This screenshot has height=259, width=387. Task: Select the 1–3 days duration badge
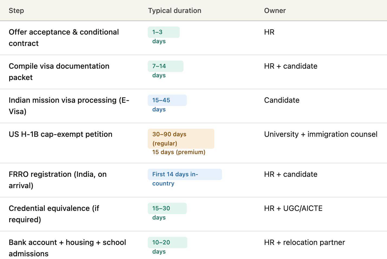point(163,32)
